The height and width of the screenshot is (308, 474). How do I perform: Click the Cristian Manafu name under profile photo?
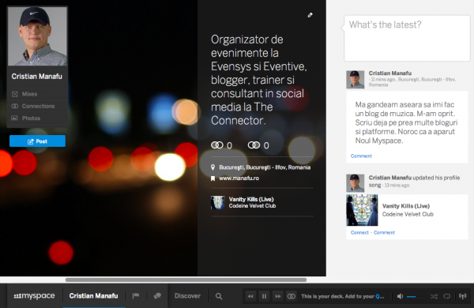click(37, 77)
